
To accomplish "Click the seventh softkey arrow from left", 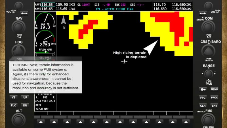I will [x=120, y=122].
